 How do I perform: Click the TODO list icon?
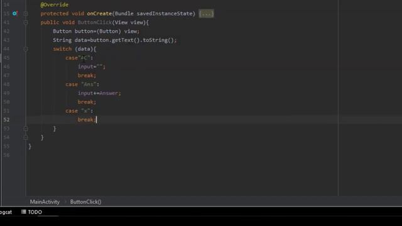click(24, 212)
